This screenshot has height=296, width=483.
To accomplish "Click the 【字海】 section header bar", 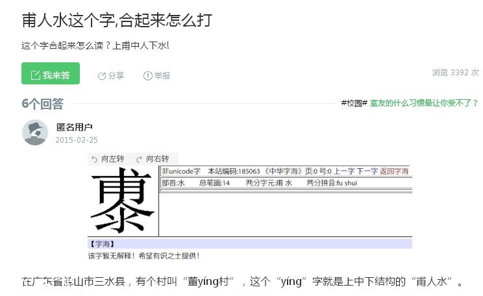I will (249, 244).
